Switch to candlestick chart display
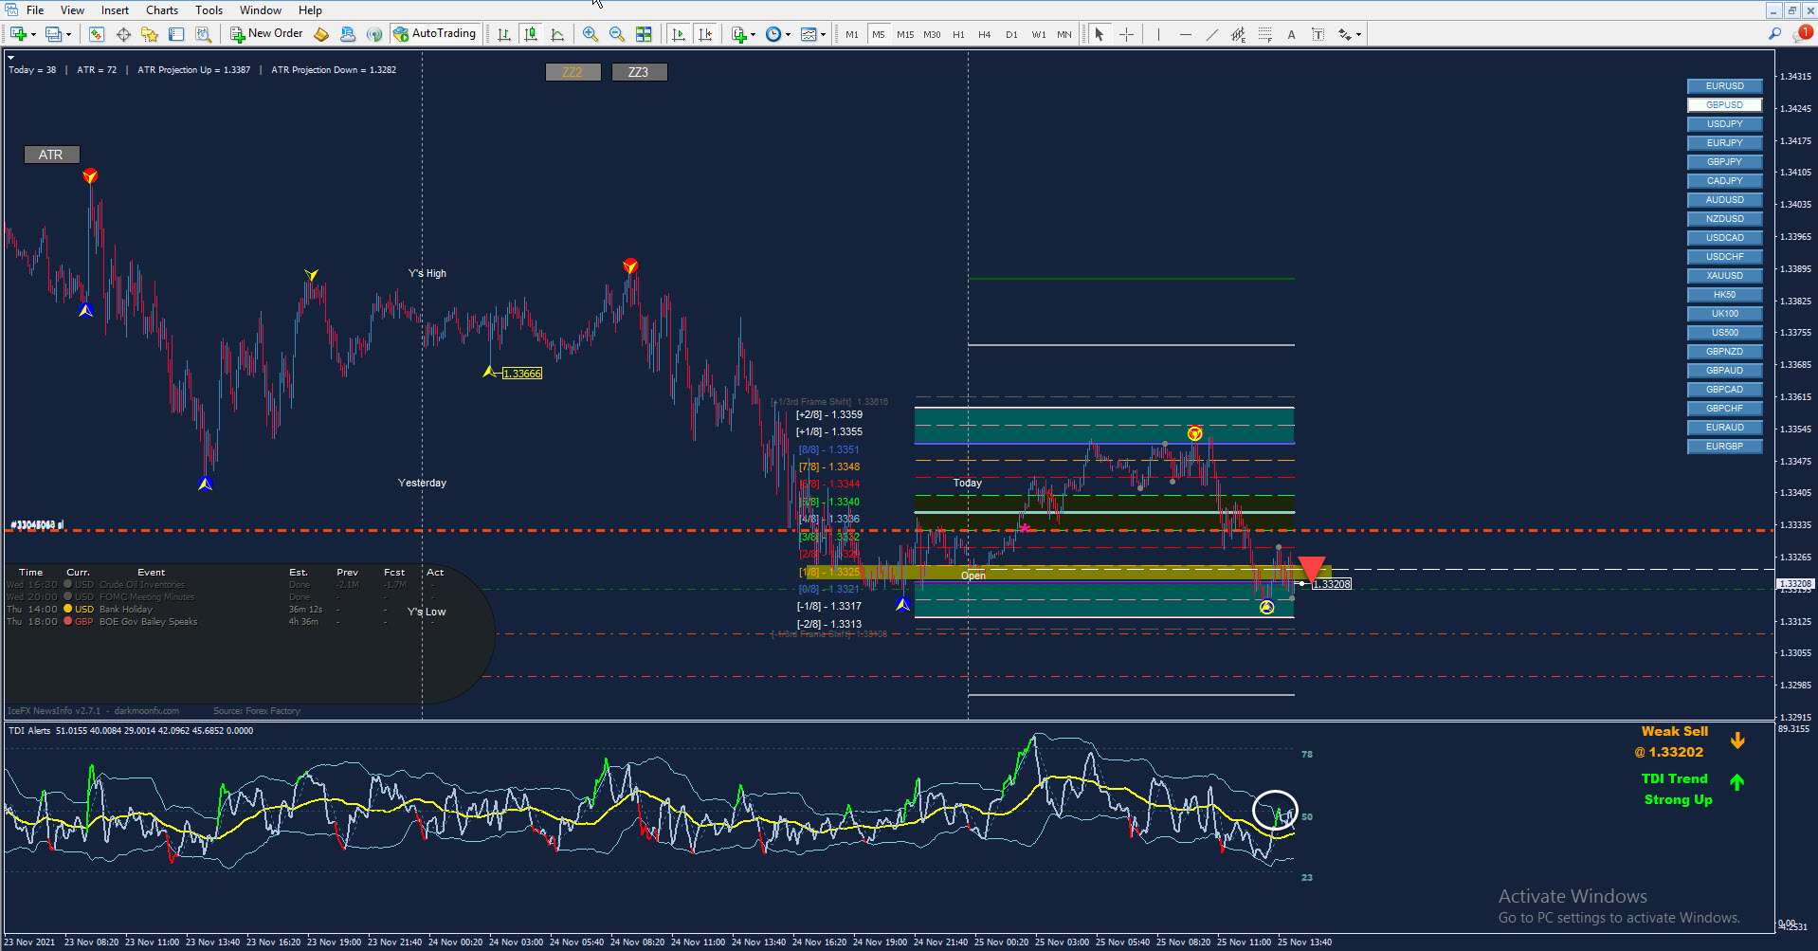 531,34
